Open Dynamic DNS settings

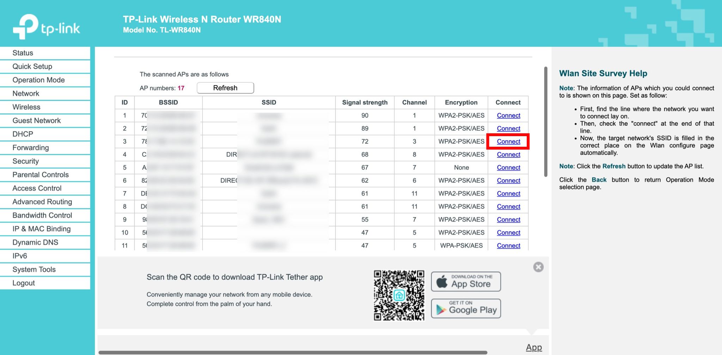45,242
